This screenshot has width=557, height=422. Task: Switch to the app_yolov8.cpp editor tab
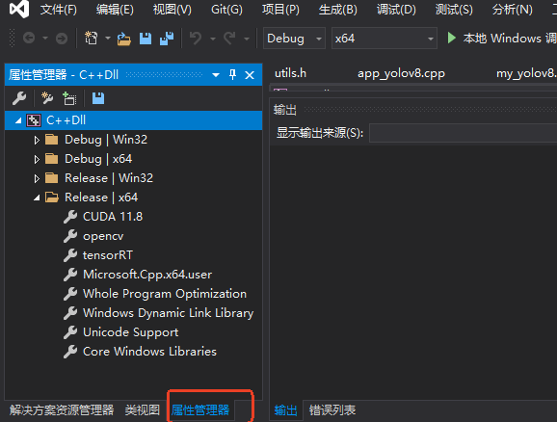(x=401, y=73)
